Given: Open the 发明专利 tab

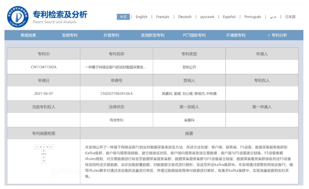Looking at the screenshot, I should click(x=70, y=35).
